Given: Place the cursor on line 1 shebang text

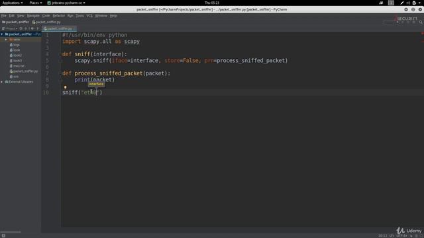Looking at the screenshot, I should (x=94, y=35).
